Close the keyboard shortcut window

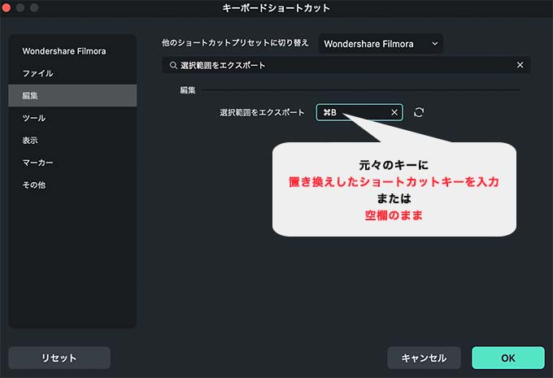click(x=6, y=7)
